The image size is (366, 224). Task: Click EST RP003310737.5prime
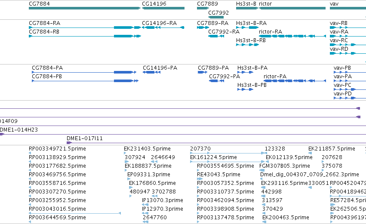(x=225, y=192)
